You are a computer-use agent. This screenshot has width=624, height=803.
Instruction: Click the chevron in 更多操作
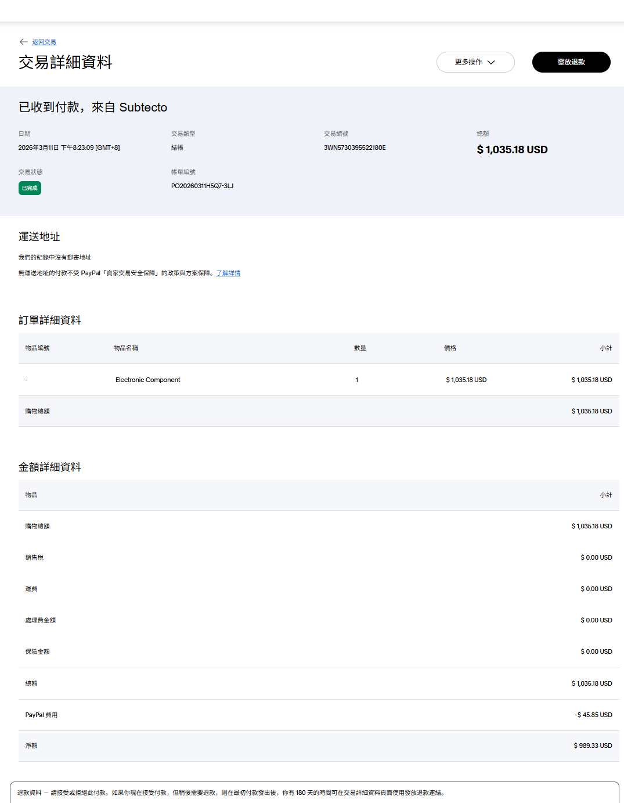(491, 63)
